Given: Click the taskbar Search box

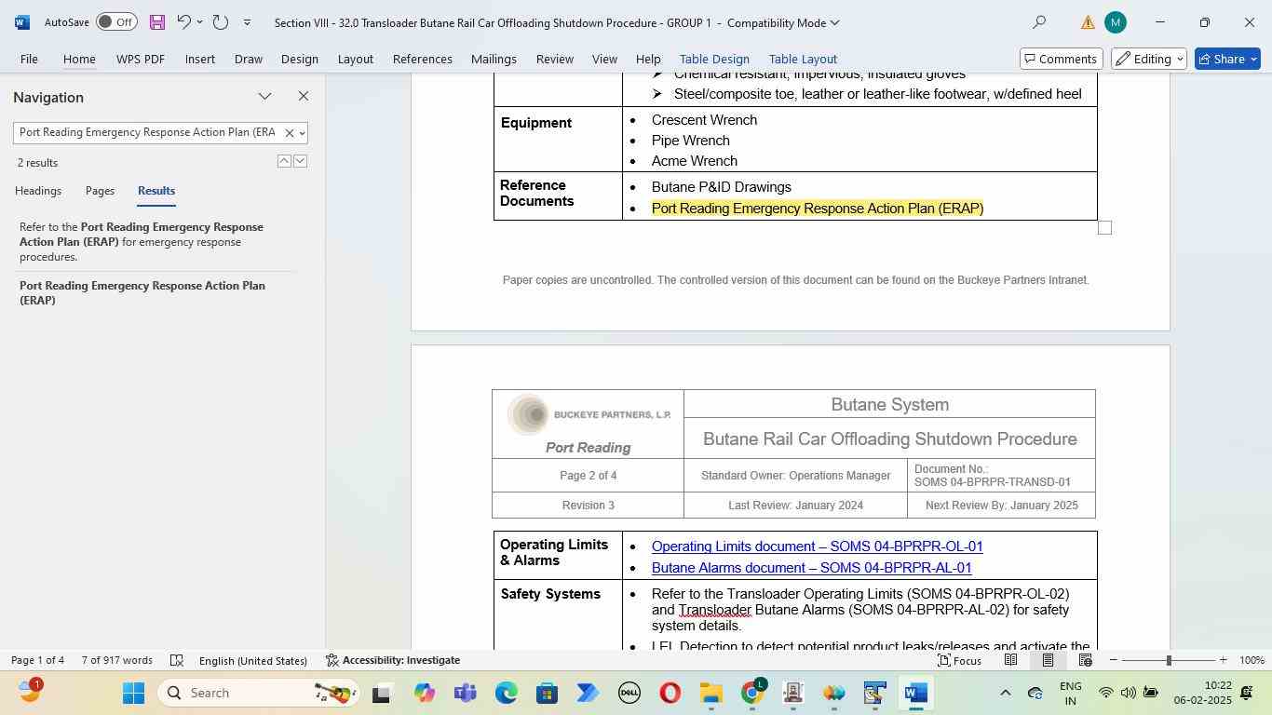Looking at the screenshot, I should pos(256,693).
